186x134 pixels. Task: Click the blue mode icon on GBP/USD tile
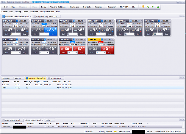(45, 21)
